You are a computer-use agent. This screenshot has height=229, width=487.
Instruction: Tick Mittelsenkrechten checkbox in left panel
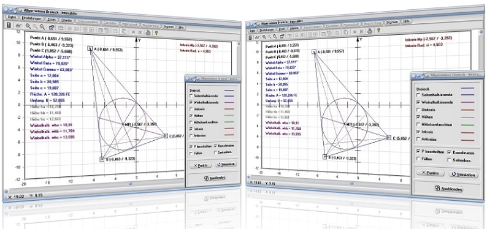[x=191, y=122]
